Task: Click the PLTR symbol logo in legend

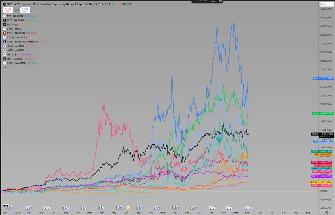Action: pyautogui.click(x=4, y=20)
